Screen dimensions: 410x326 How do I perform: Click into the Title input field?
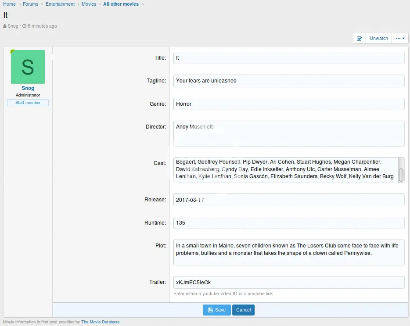coord(288,58)
